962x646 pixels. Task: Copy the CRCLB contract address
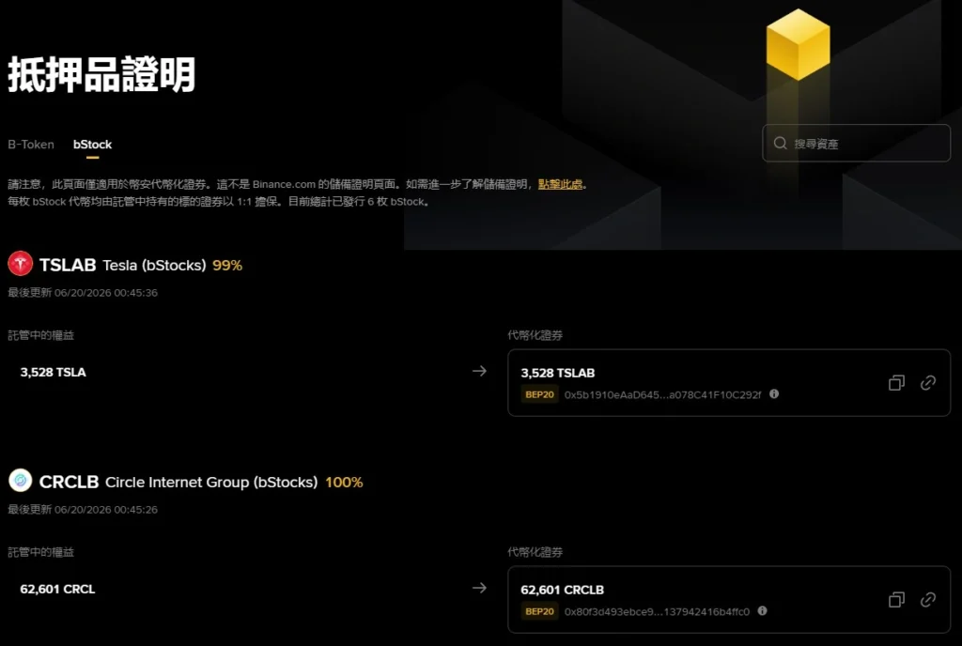[x=896, y=599]
